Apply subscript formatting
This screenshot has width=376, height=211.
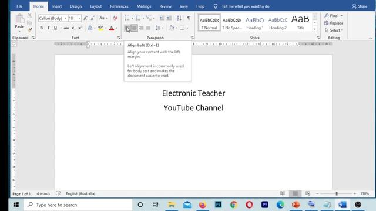[x=73, y=28]
